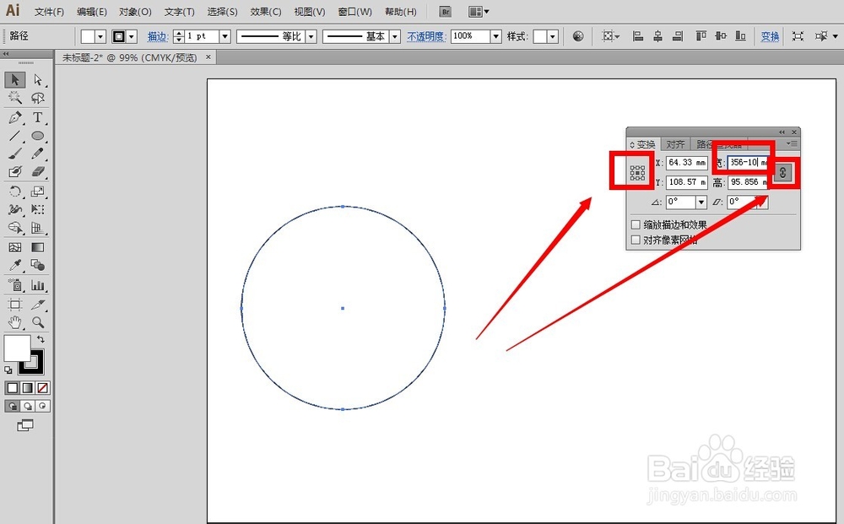
Task: Select the Paintbrush tool
Action: click(15, 154)
